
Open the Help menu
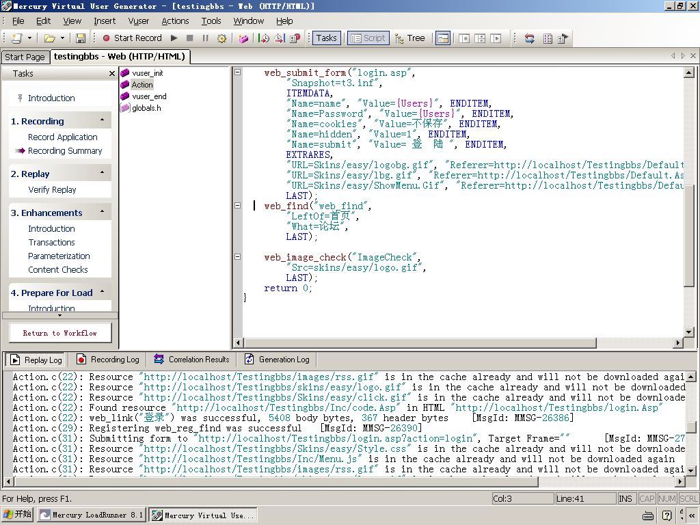284,21
